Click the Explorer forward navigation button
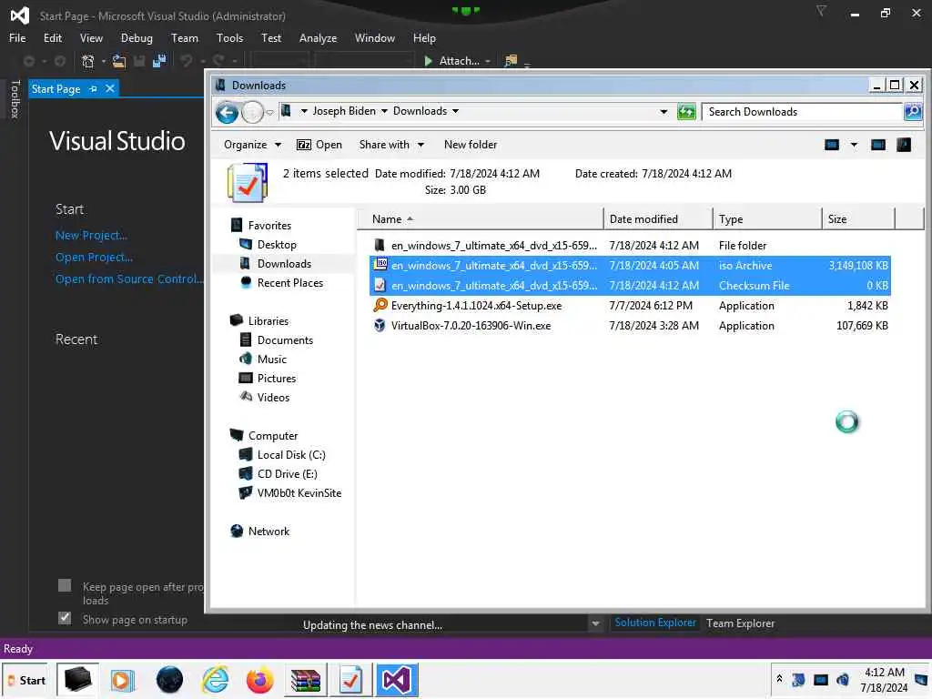The width and height of the screenshot is (932, 699). [253, 112]
